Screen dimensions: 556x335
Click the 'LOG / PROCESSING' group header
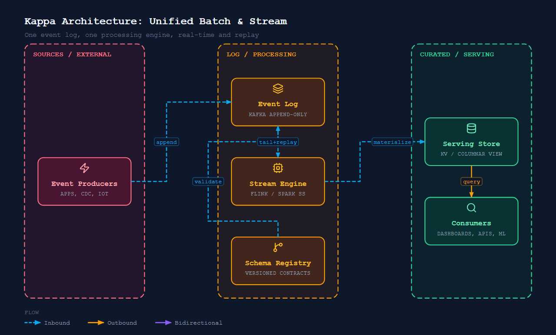point(261,55)
